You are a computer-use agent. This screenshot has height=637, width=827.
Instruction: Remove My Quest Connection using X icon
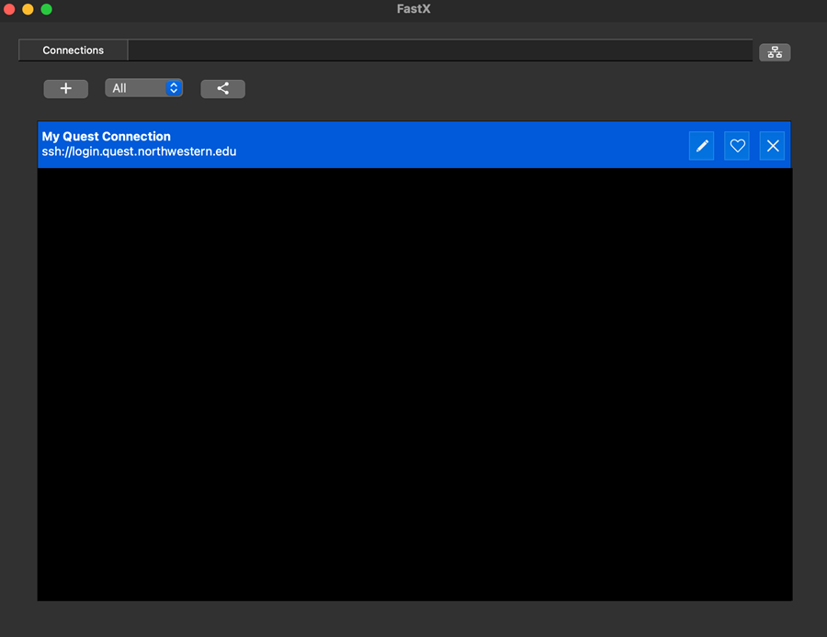(x=773, y=145)
